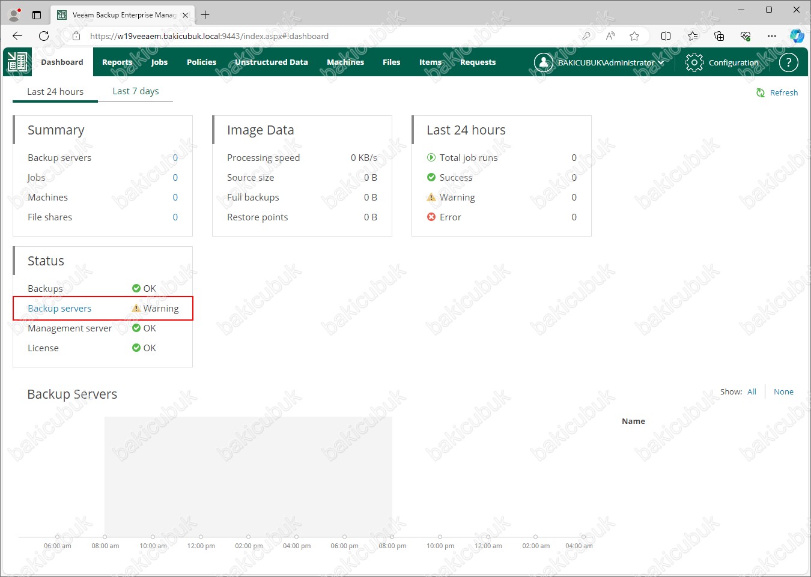811x577 pixels.
Task: Activate the Read aloud icon
Action: 610,36
